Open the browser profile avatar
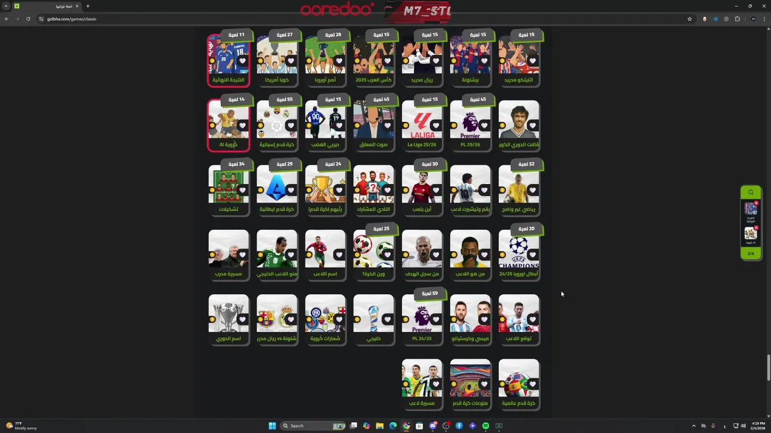This screenshot has height=433, width=771. coord(753,19)
